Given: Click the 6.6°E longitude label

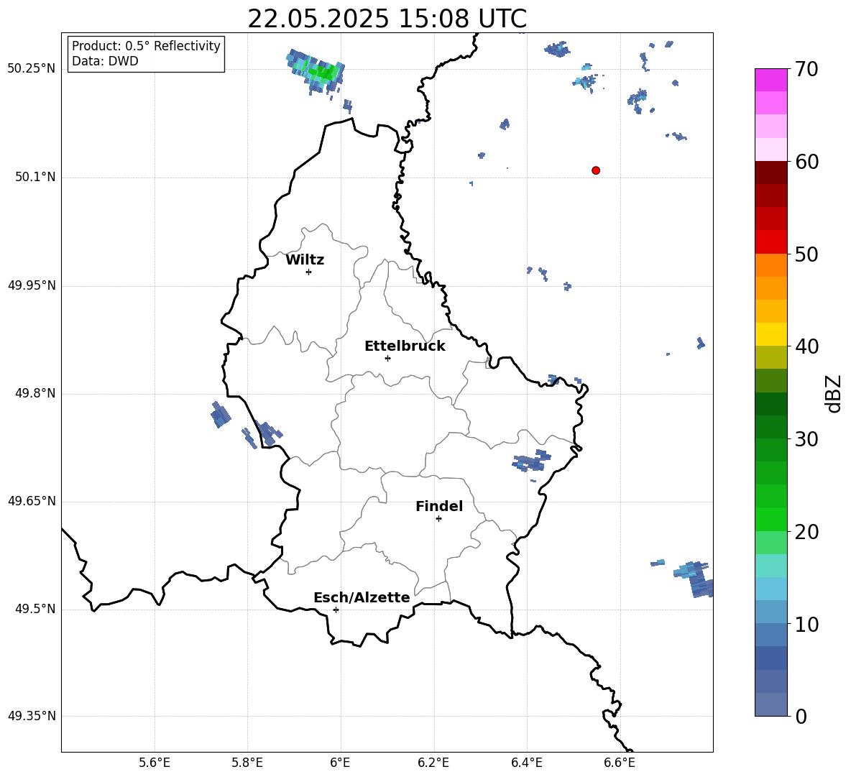Looking at the screenshot, I should point(620,763).
